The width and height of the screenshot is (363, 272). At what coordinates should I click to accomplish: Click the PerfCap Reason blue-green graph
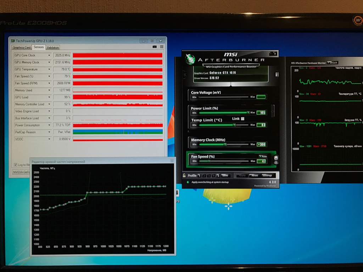pos(118,132)
